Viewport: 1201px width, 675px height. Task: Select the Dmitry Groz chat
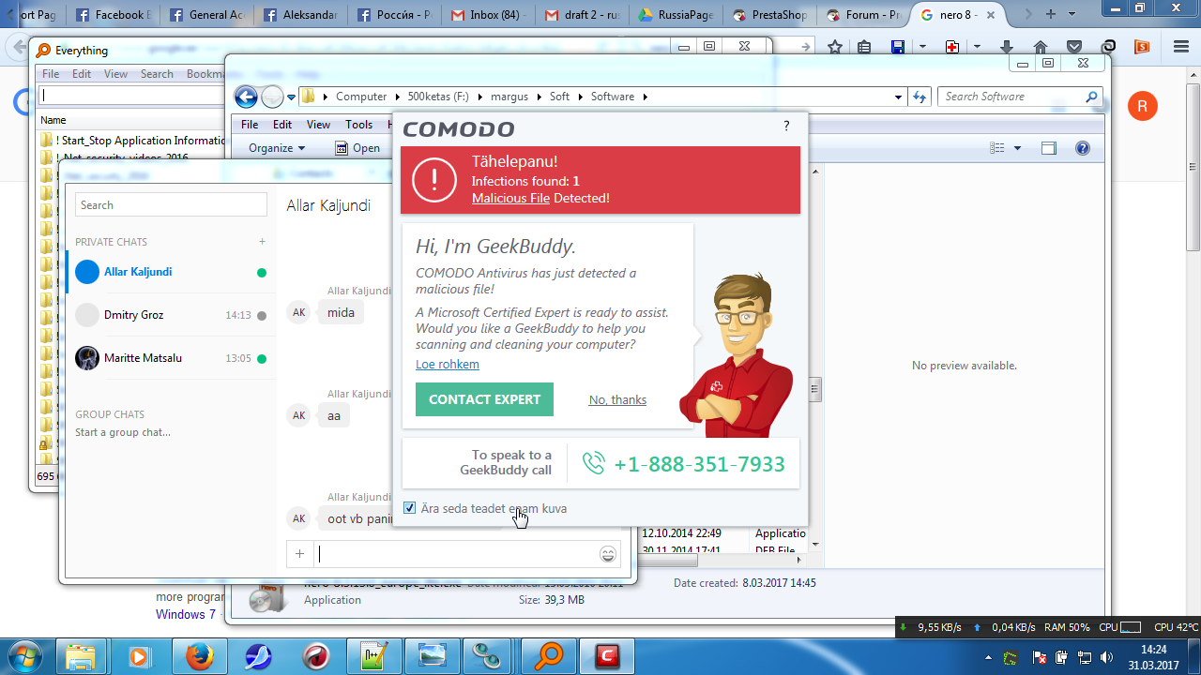[x=171, y=315]
